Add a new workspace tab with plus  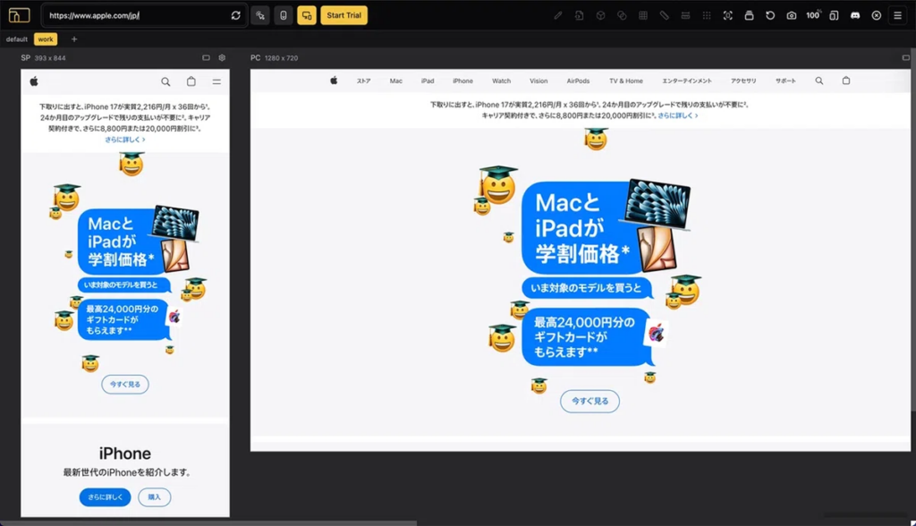click(x=74, y=39)
